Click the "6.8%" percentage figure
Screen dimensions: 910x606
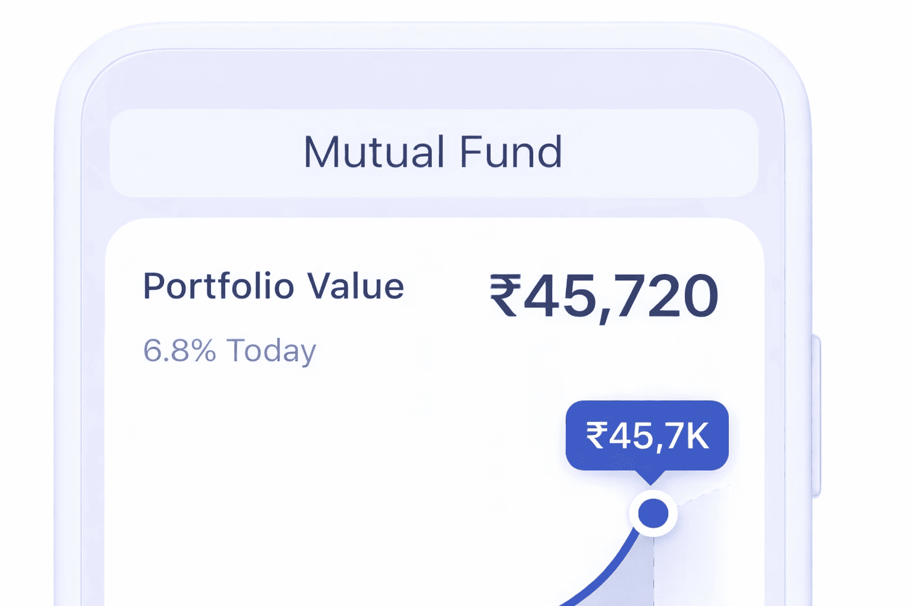click(180, 350)
